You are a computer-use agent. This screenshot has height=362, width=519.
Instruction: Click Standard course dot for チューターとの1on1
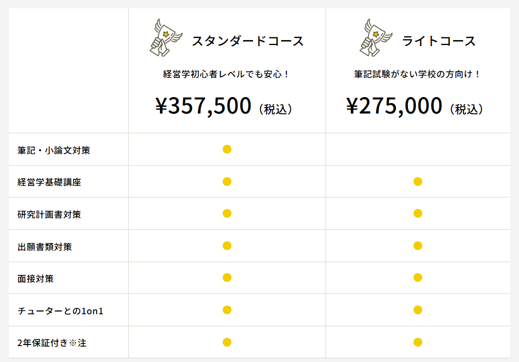(227, 310)
